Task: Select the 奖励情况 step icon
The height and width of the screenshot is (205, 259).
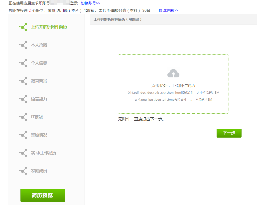Action: (x=23, y=135)
